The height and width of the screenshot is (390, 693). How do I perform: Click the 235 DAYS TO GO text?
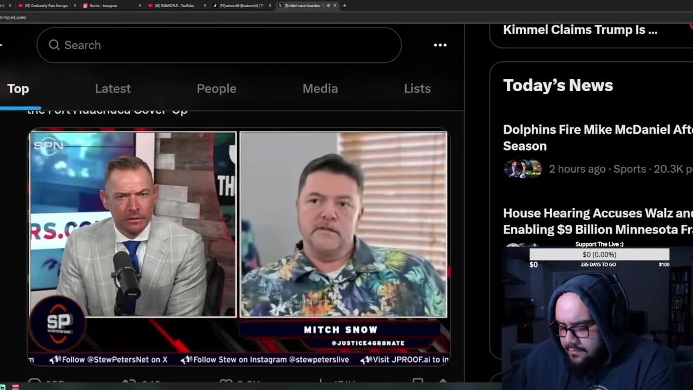[598, 264]
